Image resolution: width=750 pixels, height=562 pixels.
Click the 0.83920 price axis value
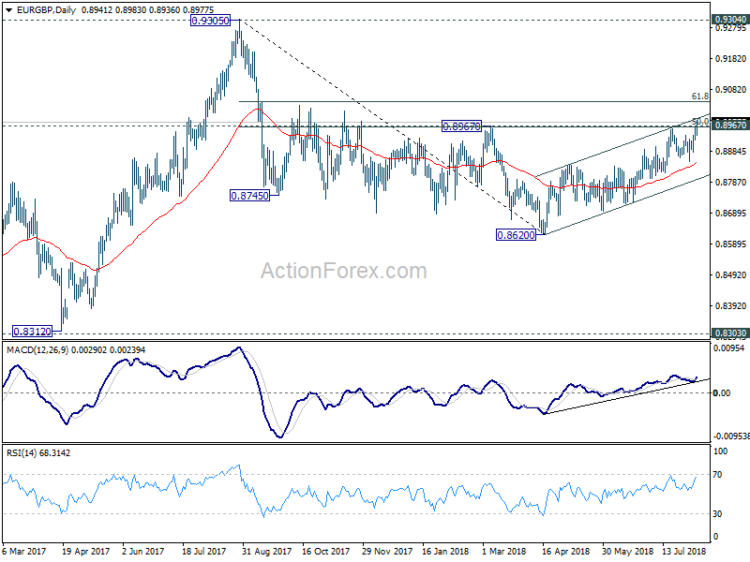pyautogui.click(x=730, y=306)
